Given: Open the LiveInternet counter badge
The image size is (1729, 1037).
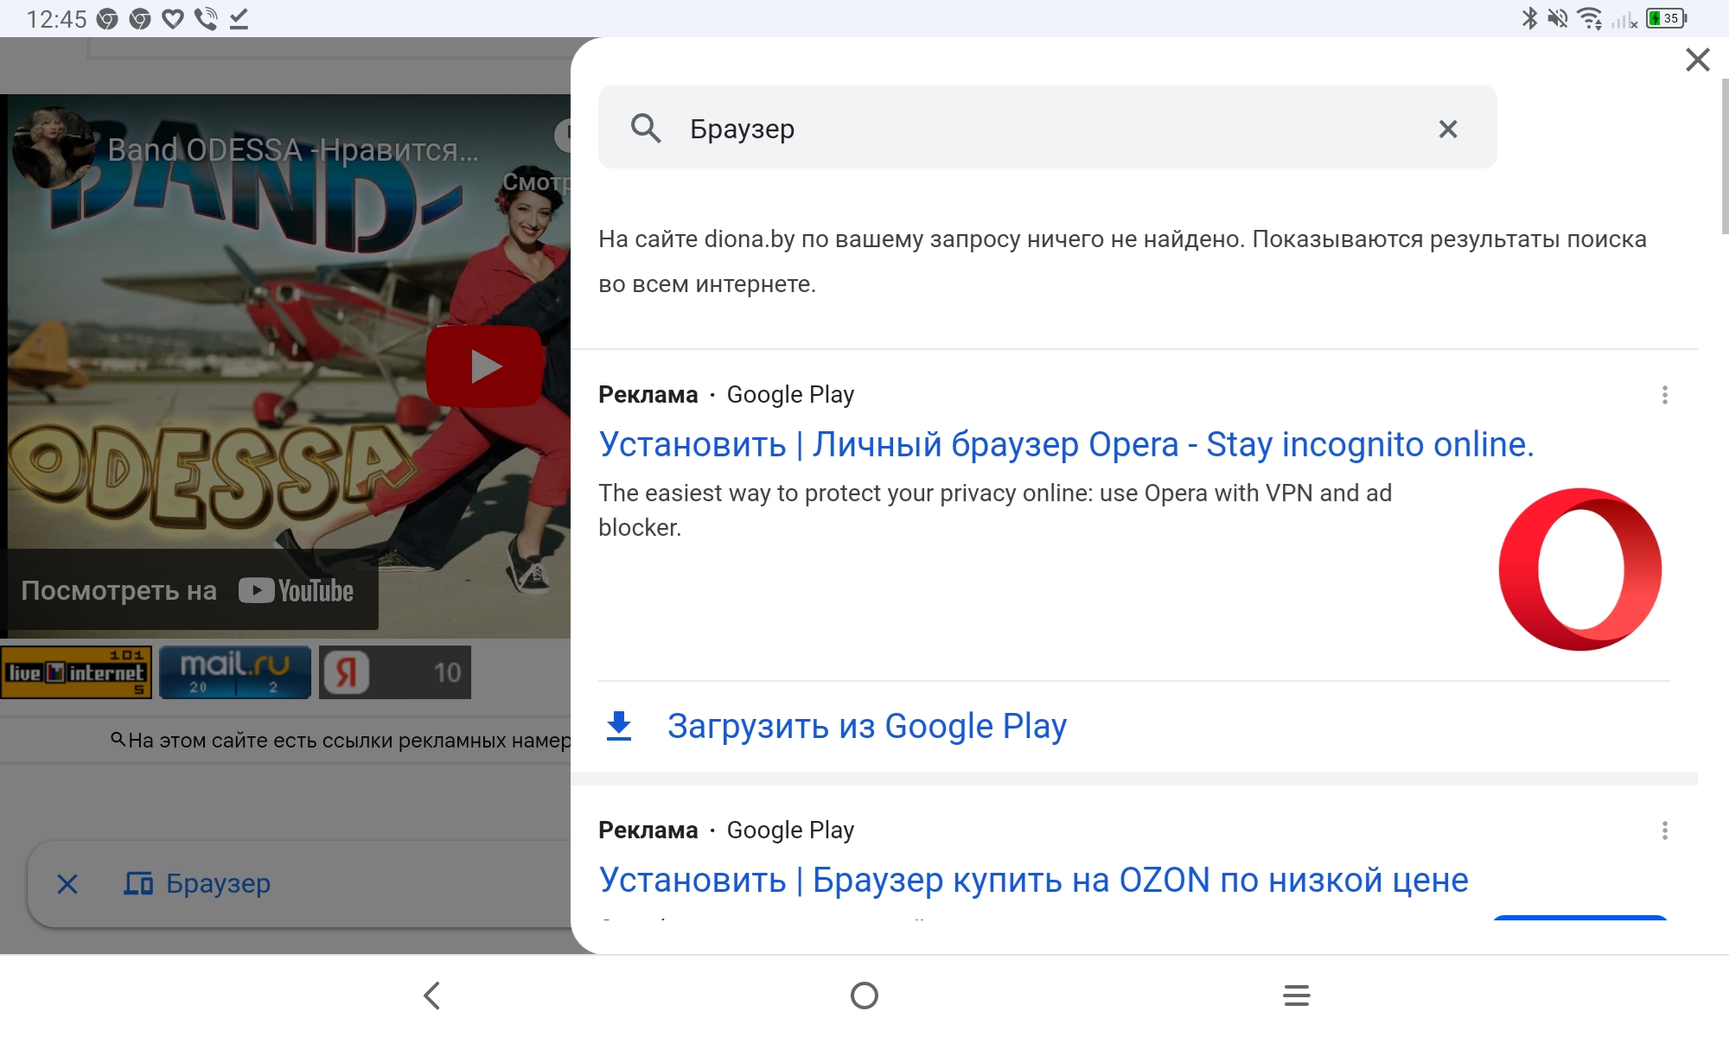Looking at the screenshot, I should 76,672.
